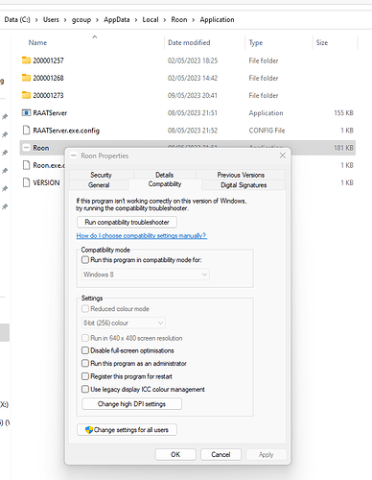Click date 08/05/2023 21:52 of RAATServer.exe.config
372x480 pixels.
click(193, 131)
